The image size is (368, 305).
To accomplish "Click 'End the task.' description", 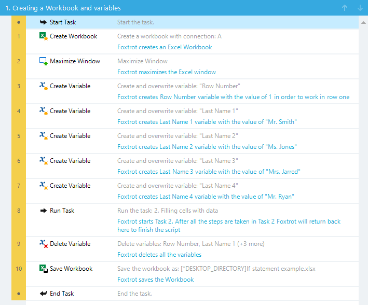I will [x=134, y=294].
